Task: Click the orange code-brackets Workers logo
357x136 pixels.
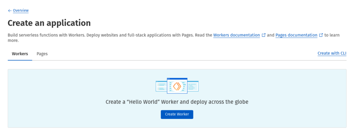Action: click(x=177, y=86)
